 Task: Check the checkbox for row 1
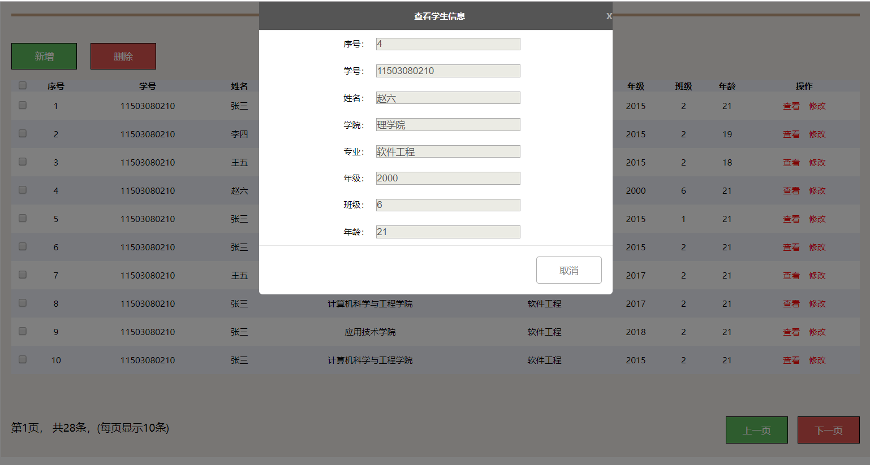(x=23, y=105)
